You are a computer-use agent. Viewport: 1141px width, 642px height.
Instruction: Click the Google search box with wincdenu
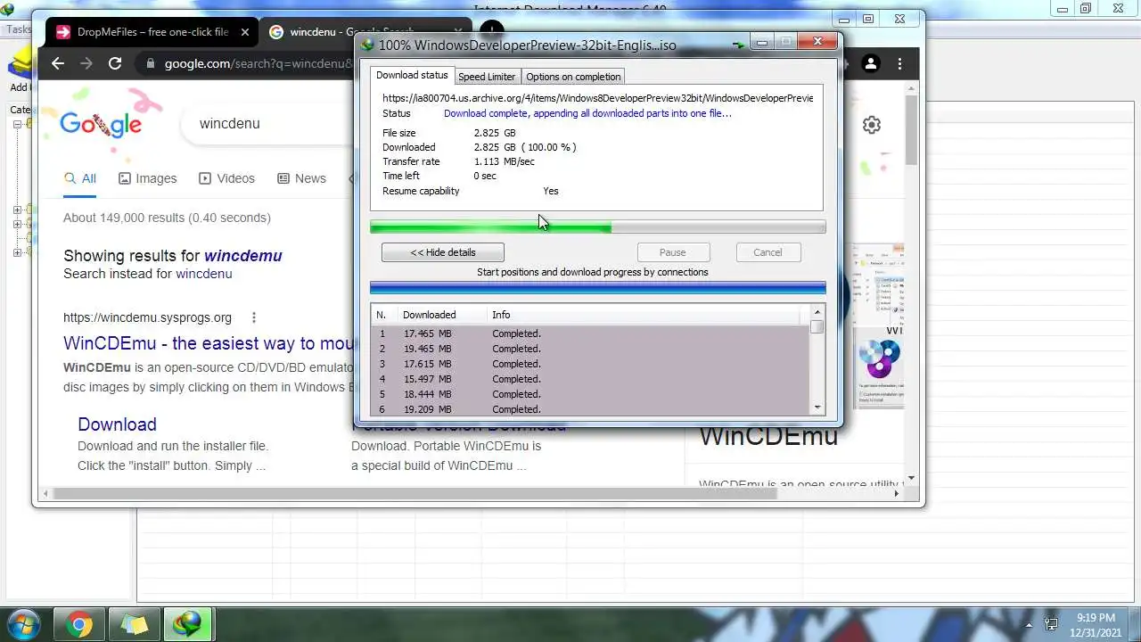pyautogui.click(x=267, y=123)
